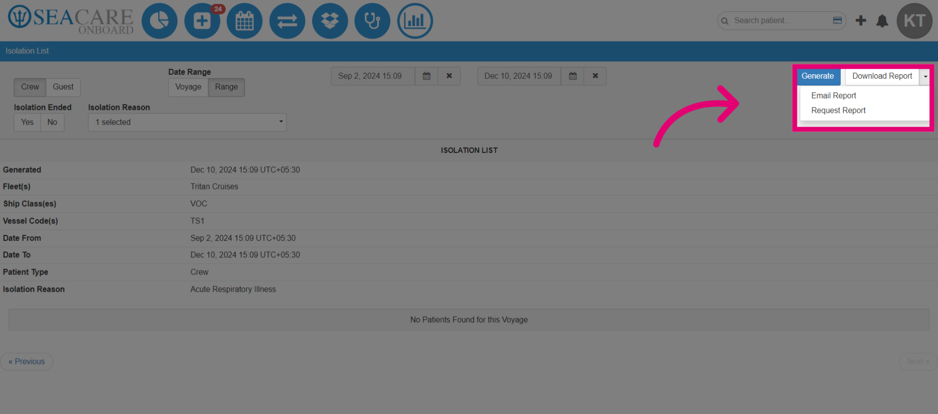Screen dimensions: 938x414
Task: Click the Download Report button
Action: pos(882,76)
